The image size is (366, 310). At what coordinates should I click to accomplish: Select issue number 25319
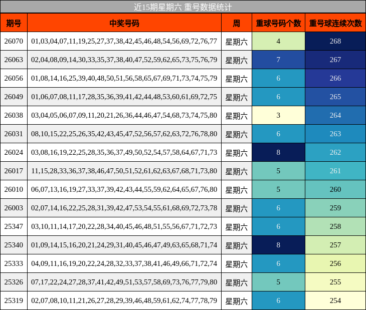(x=14, y=300)
